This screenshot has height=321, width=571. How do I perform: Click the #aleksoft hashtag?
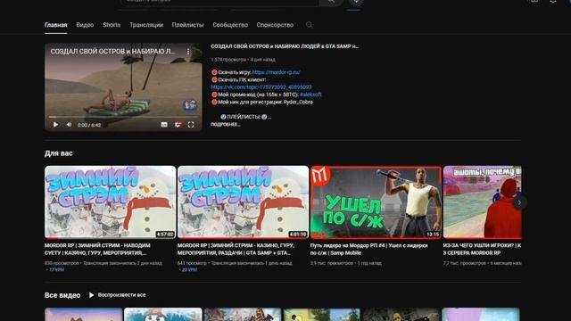click(x=310, y=95)
